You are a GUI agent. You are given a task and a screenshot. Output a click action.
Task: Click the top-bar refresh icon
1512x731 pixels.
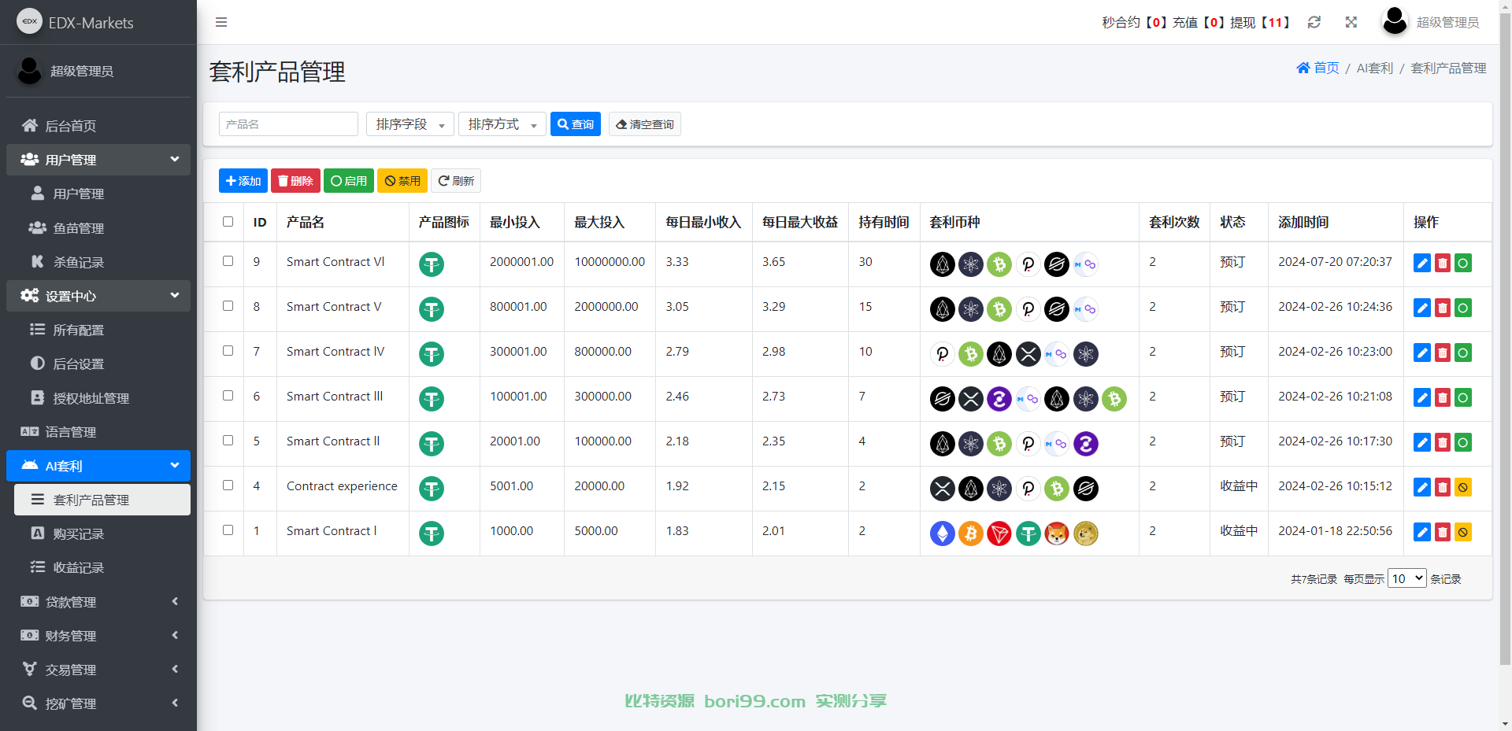click(1314, 22)
